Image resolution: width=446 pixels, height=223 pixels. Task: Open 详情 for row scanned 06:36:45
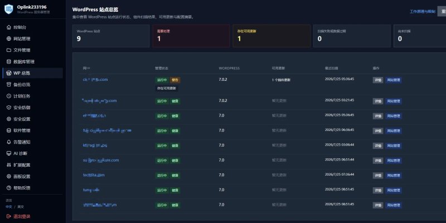point(378,131)
